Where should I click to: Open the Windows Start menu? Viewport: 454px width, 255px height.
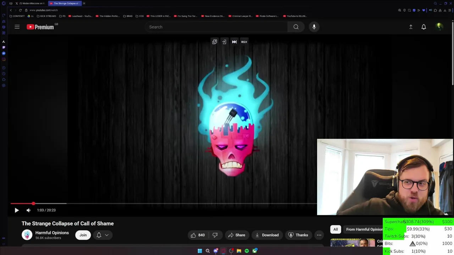200,251
